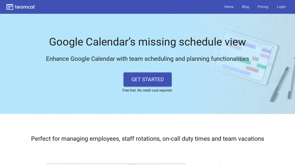Select Login in the top navigation
The height and width of the screenshot is (165, 295).
click(x=281, y=7)
